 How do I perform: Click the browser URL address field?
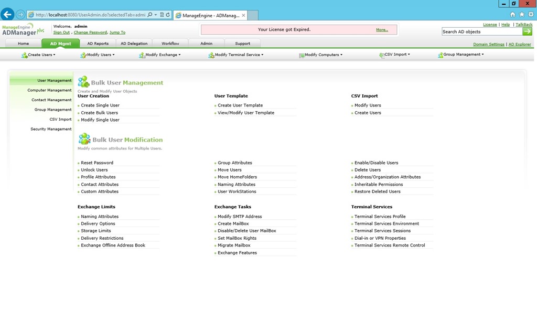pos(90,15)
